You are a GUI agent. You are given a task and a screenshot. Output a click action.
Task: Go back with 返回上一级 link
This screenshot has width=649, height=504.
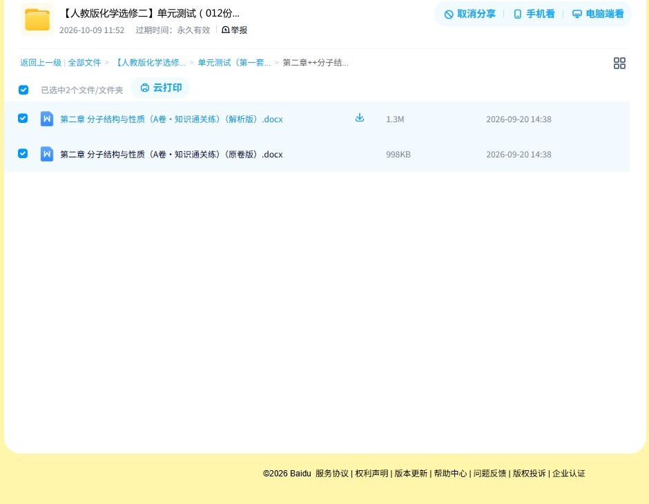pyautogui.click(x=41, y=63)
